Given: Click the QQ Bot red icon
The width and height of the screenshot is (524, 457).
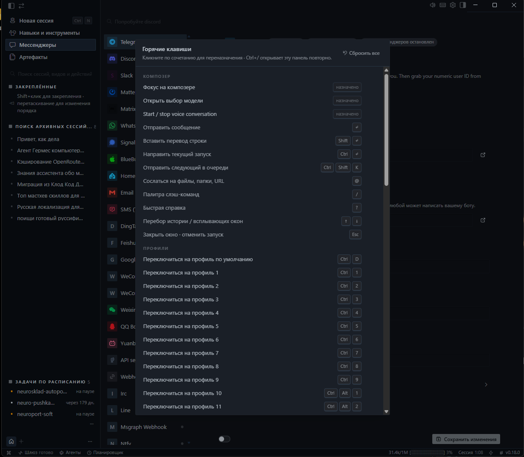Looking at the screenshot, I should click(112, 326).
